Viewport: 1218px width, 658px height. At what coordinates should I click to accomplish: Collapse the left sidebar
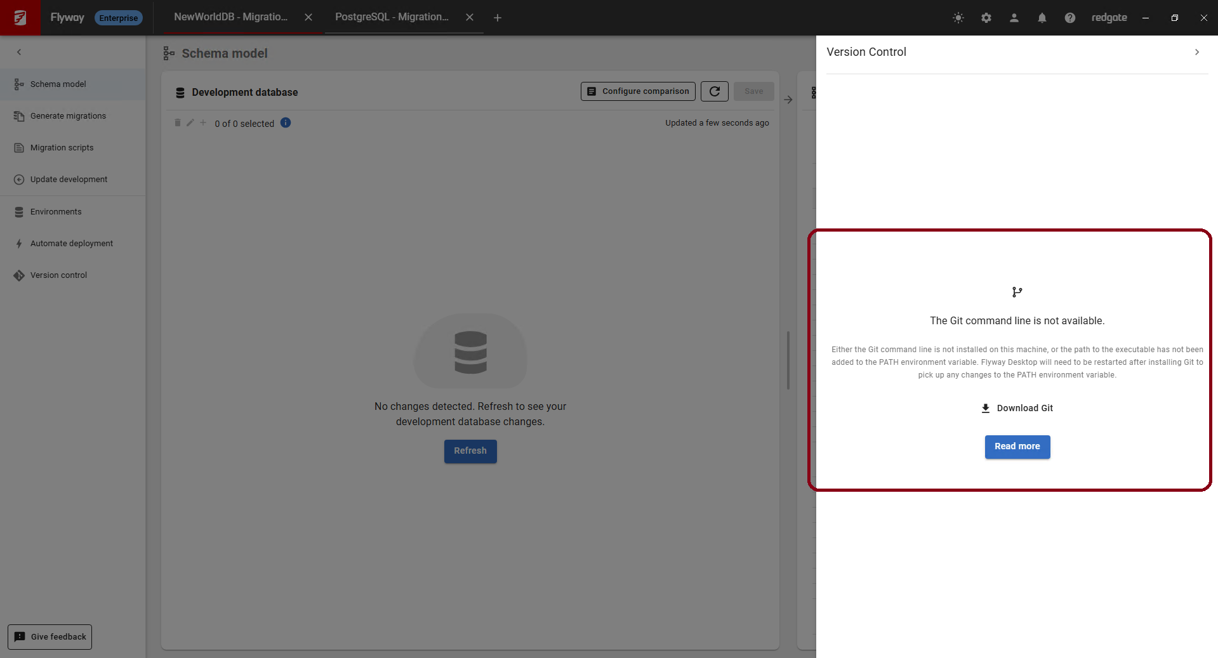coord(19,52)
